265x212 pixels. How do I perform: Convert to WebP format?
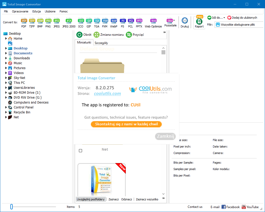114,23
